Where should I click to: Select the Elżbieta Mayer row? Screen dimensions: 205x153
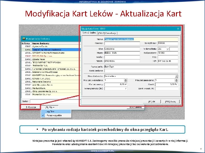click(x=51, y=59)
